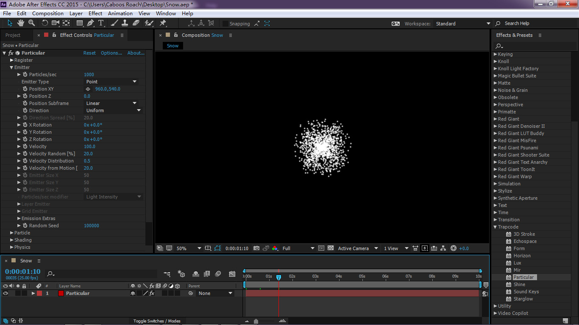Viewport: 579px width, 325px height.
Task: Click Reset for the Particular effect
Action: click(89, 53)
